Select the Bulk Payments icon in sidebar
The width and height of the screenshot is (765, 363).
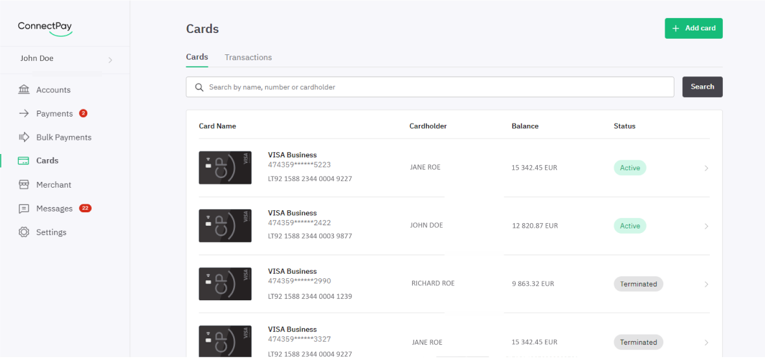tap(23, 137)
